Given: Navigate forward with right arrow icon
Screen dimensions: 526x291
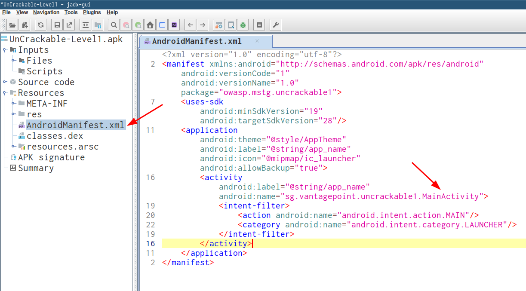Looking at the screenshot, I should [x=203, y=25].
